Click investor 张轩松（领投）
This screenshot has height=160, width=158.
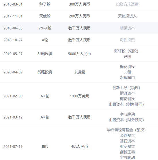point(126,51)
